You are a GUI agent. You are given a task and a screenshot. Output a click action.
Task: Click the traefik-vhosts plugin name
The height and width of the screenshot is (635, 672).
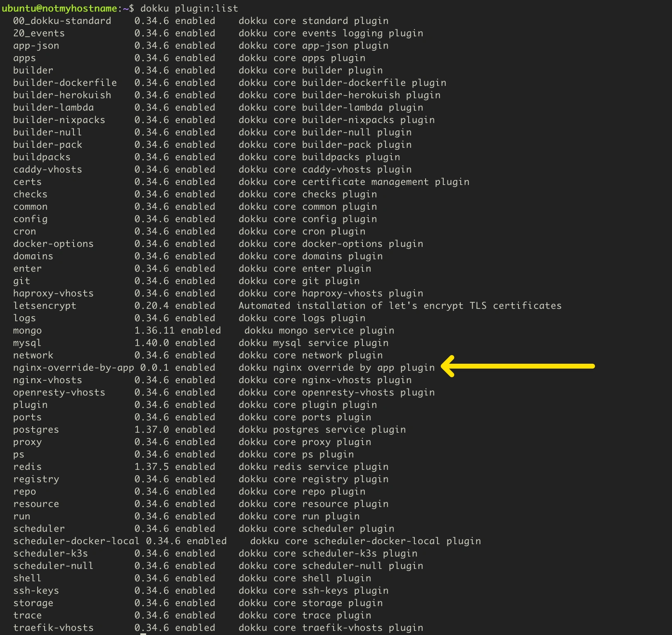(53, 628)
